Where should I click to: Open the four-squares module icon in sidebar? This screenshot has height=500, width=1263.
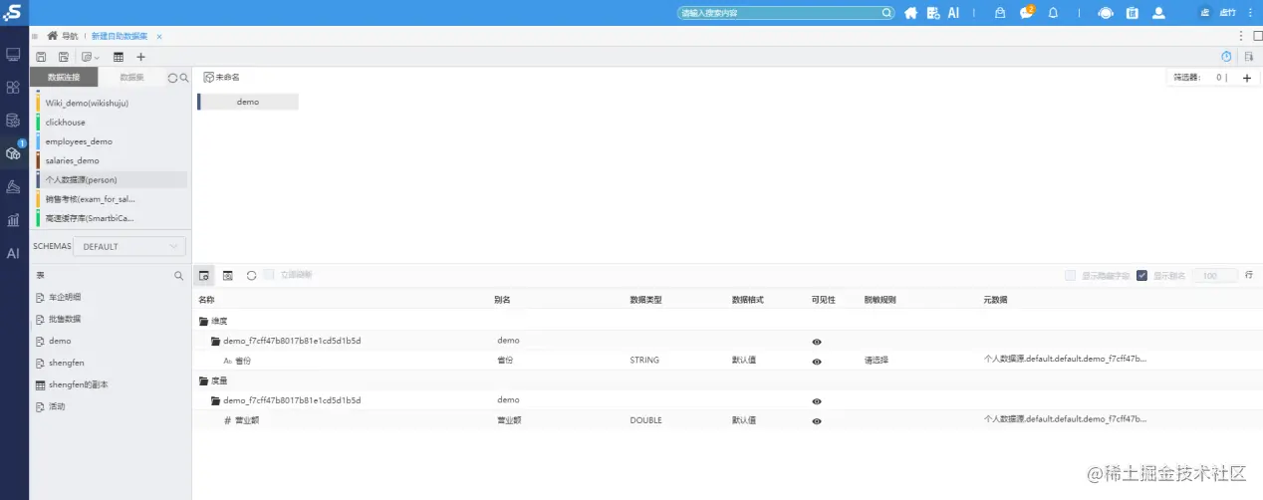click(x=13, y=87)
